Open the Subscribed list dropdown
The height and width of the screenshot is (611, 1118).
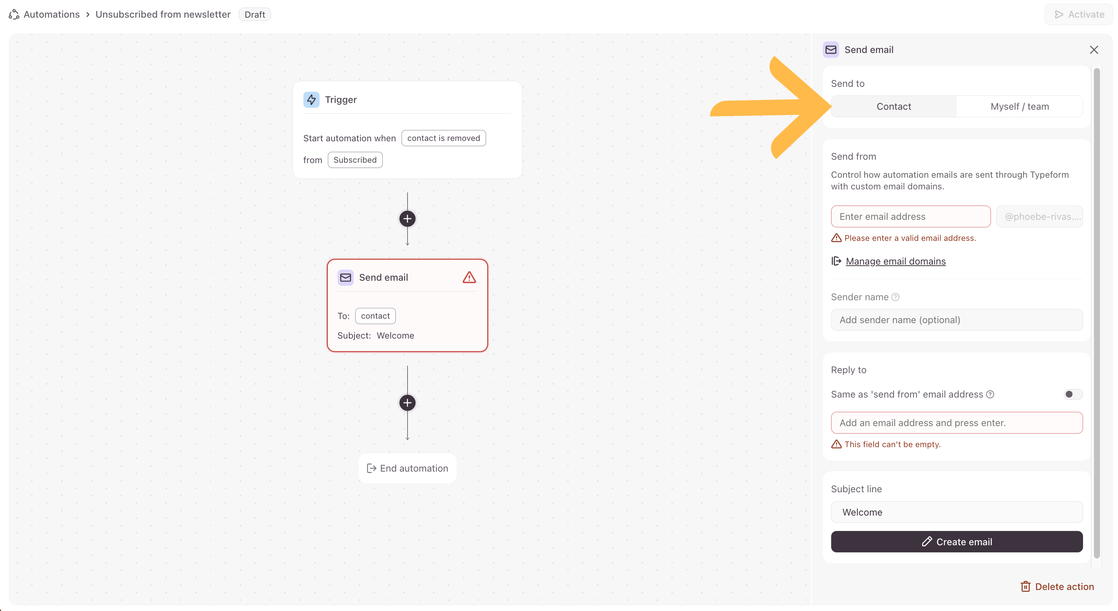pos(354,160)
